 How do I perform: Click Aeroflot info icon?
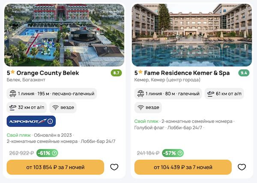click(50, 122)
